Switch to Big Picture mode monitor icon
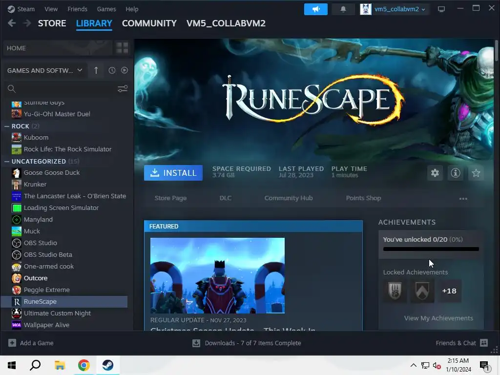This screenshot has width=500, height=375. (x=441, y=9)
